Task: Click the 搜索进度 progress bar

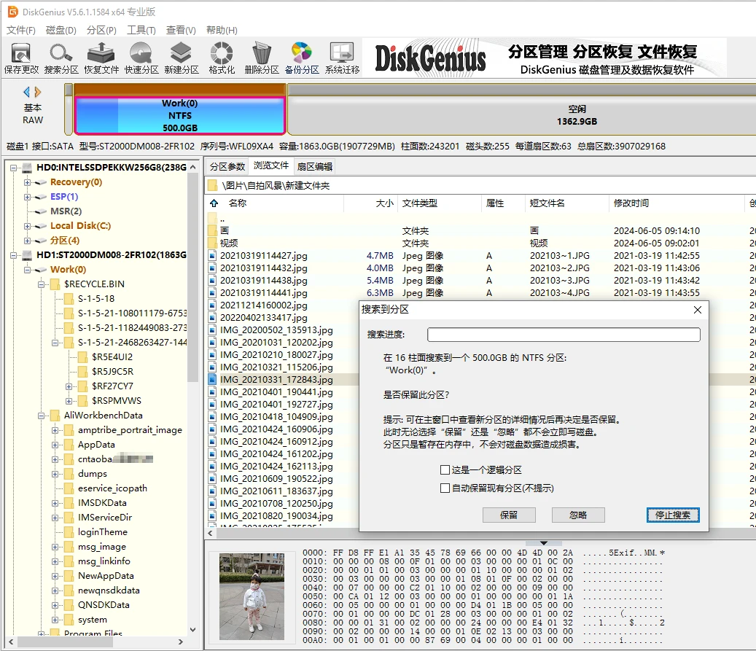Action: [564, 335]
